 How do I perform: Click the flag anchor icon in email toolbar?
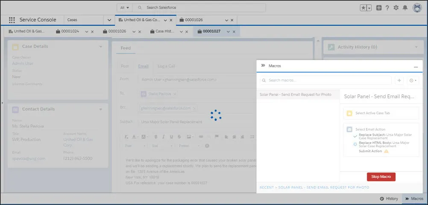pyautogui.click(x=217, y=137)
